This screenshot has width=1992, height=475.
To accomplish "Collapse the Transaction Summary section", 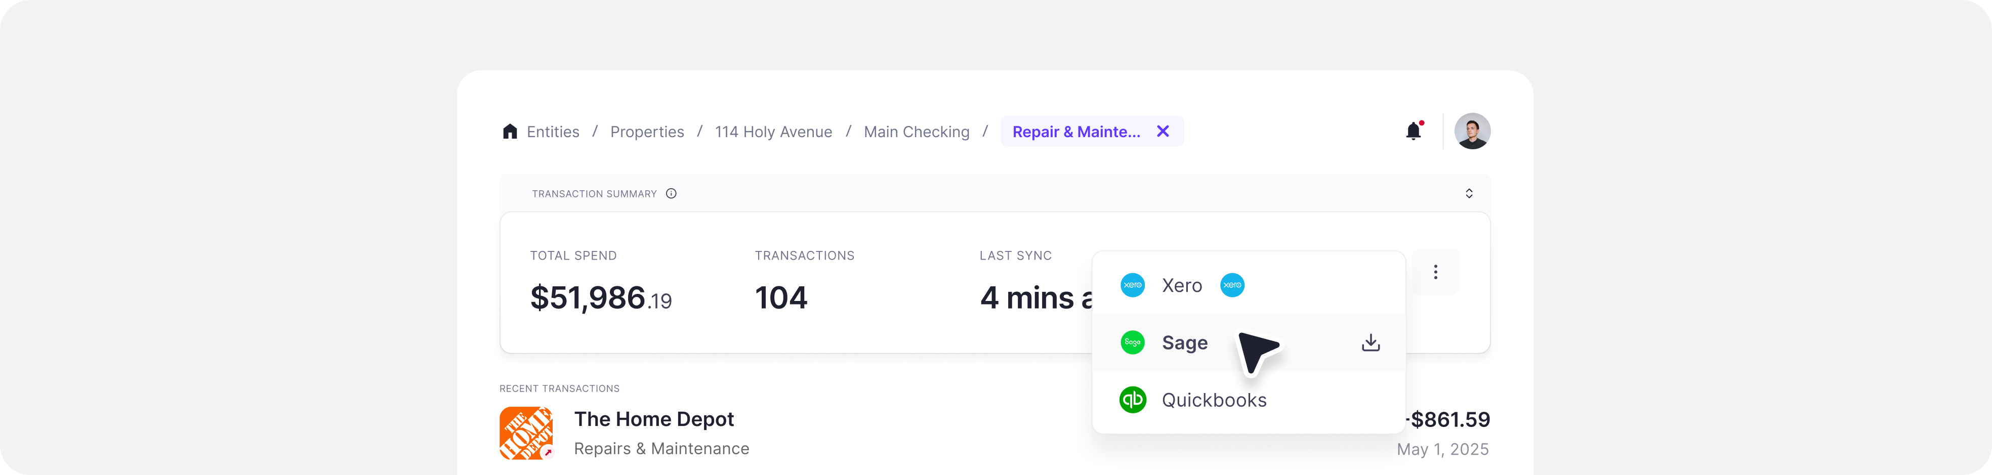I will [x=1469, y=194].
